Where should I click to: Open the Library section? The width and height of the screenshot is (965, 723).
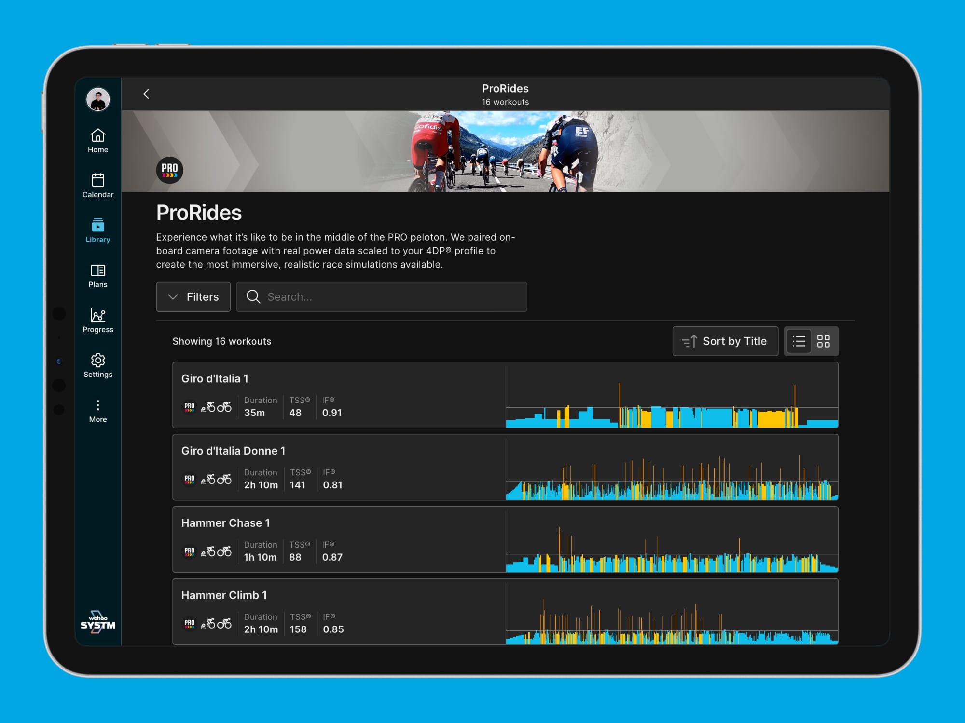pyautogui.click(x=98, y=230)
